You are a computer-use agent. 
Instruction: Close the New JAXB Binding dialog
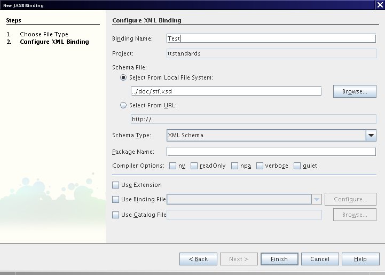379,5
